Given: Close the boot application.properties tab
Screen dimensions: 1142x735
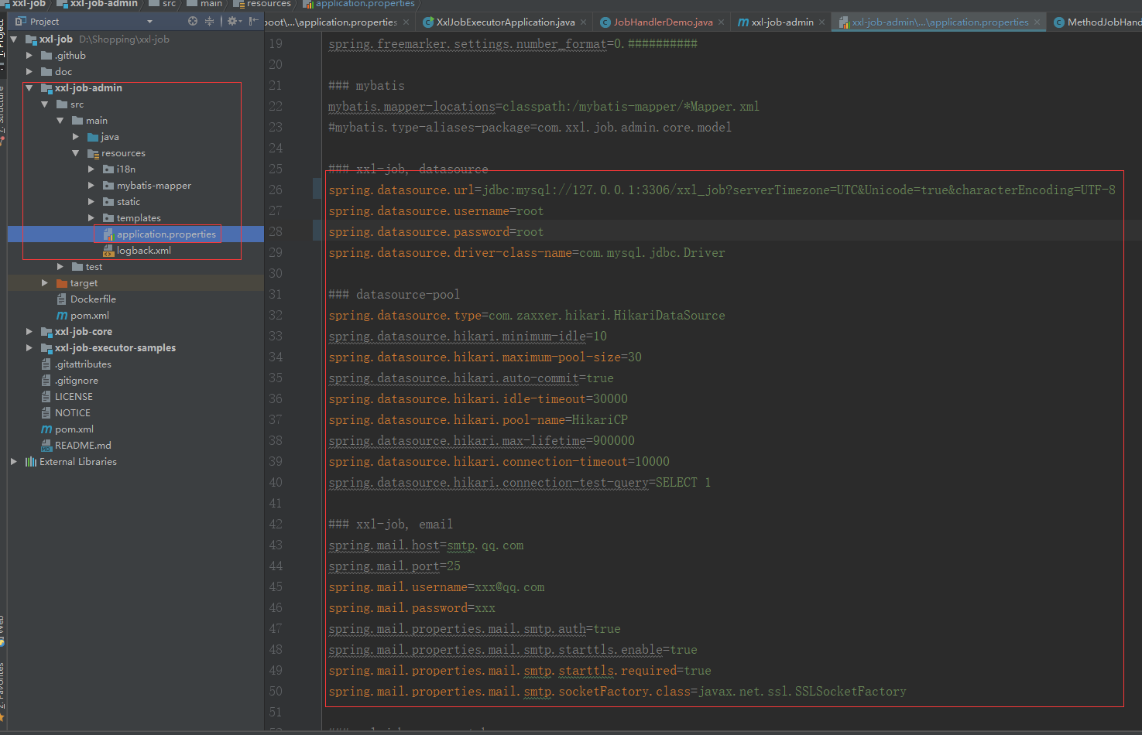Looking at the screenshot, I should (404, 22).
